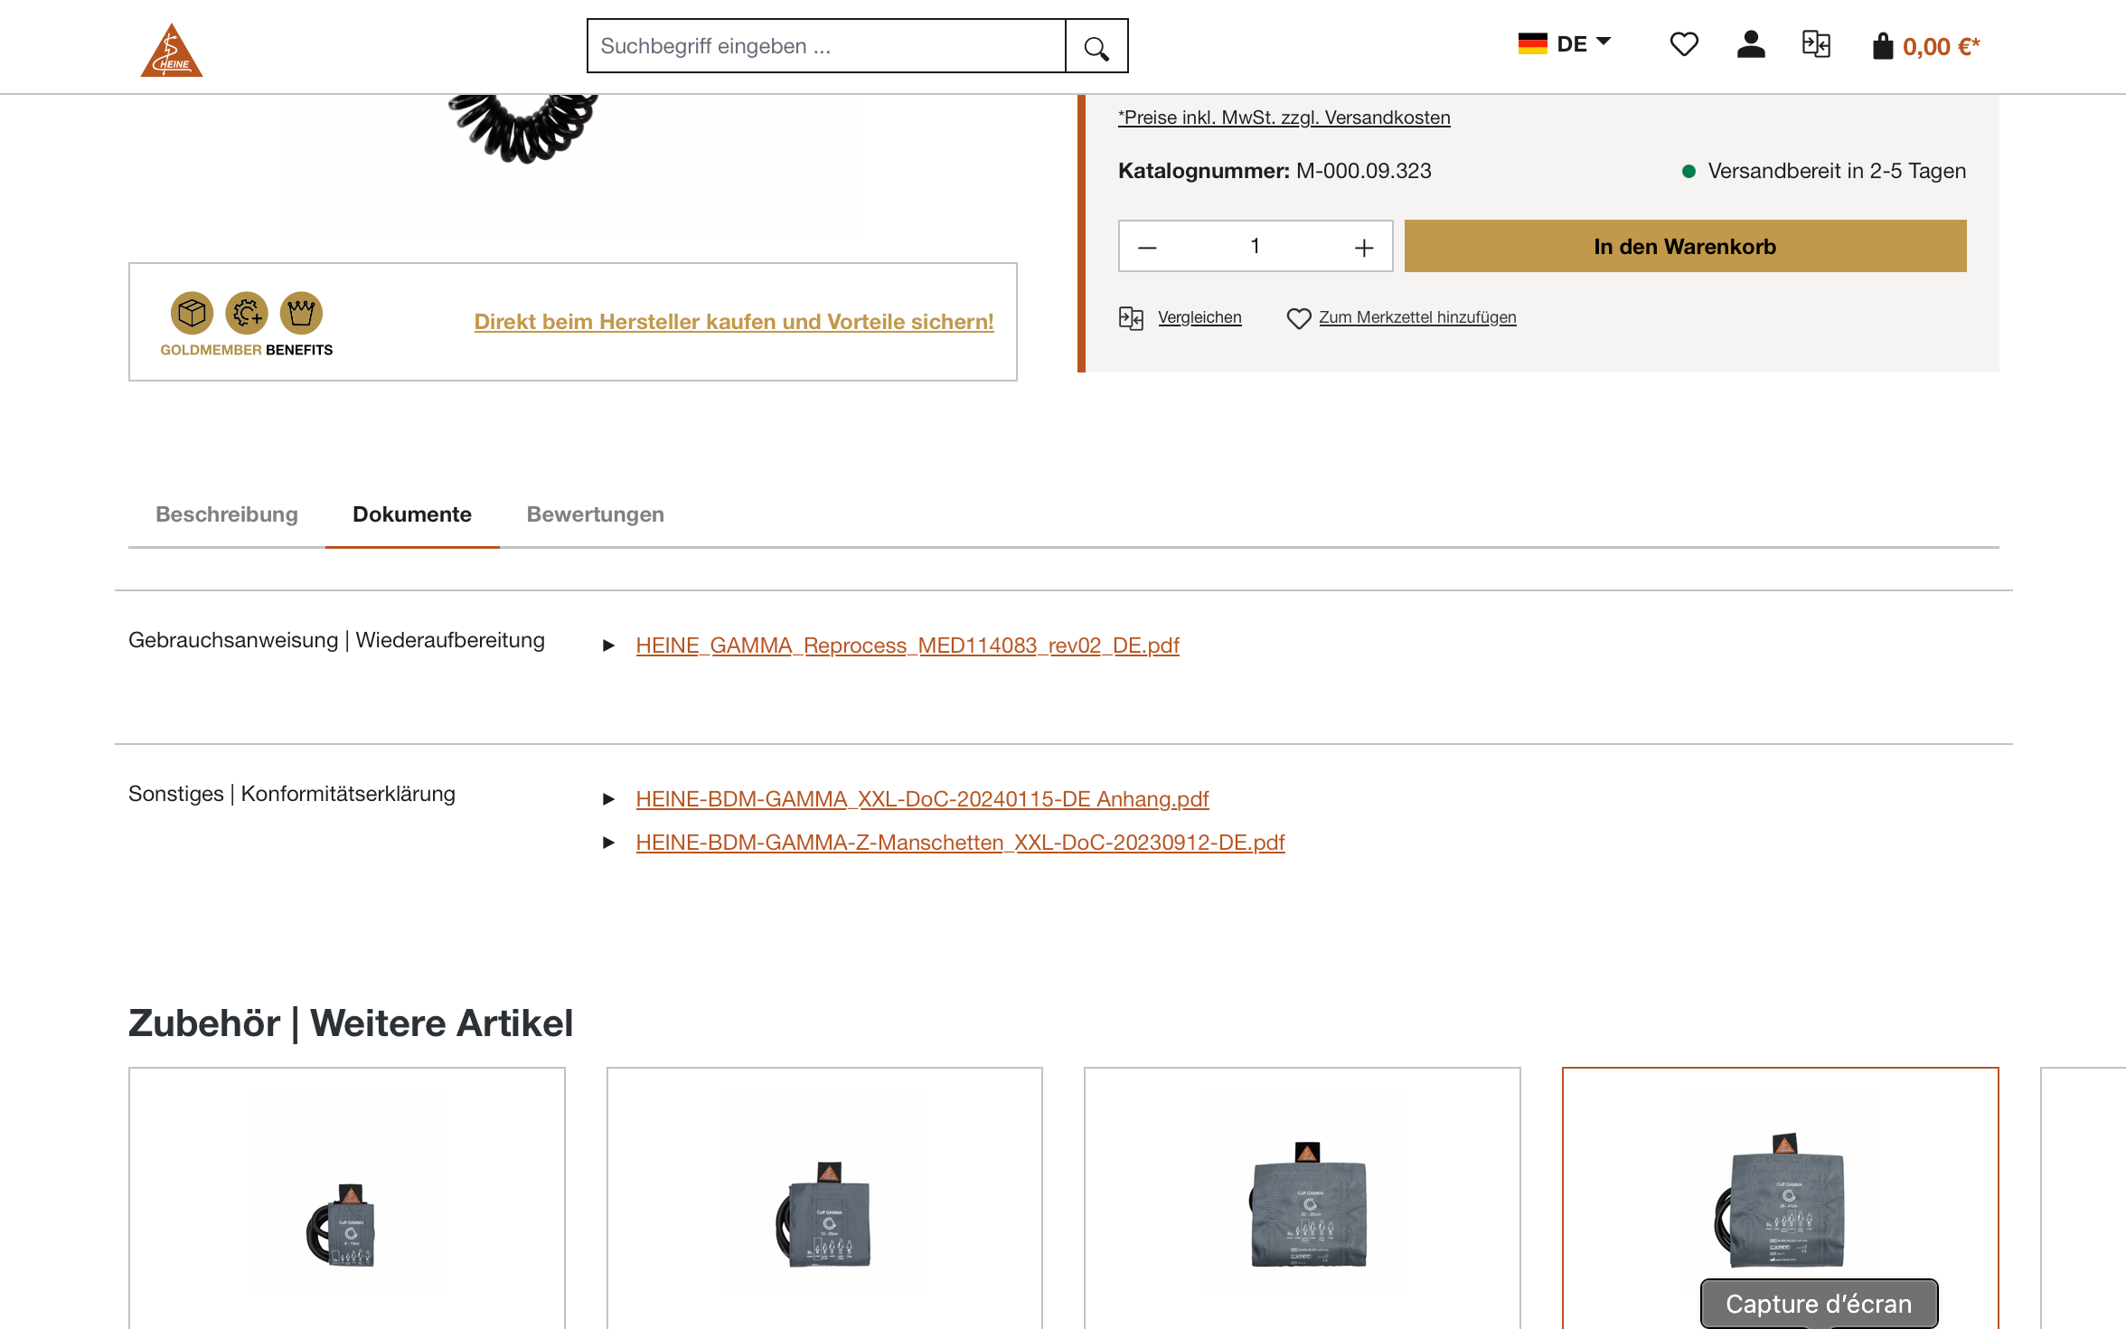Click the search magnifier button
The image size is (2126, 1329).
click(1096, 46)
